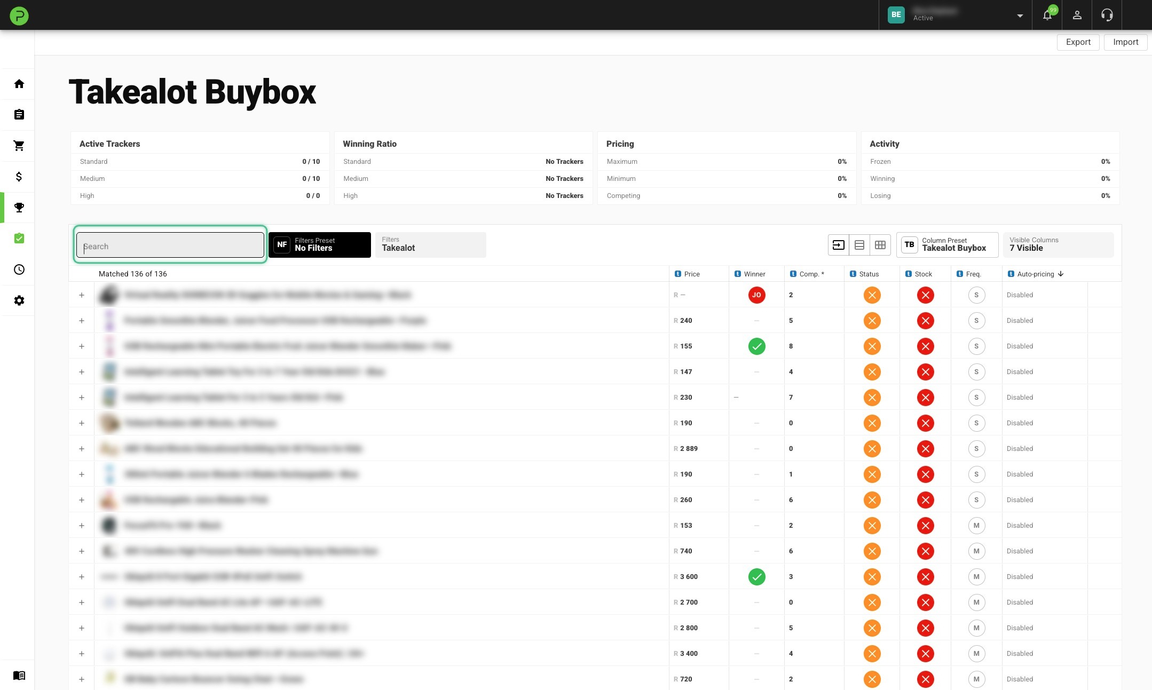Open the headset support icon

click(x=1107, y=15)
